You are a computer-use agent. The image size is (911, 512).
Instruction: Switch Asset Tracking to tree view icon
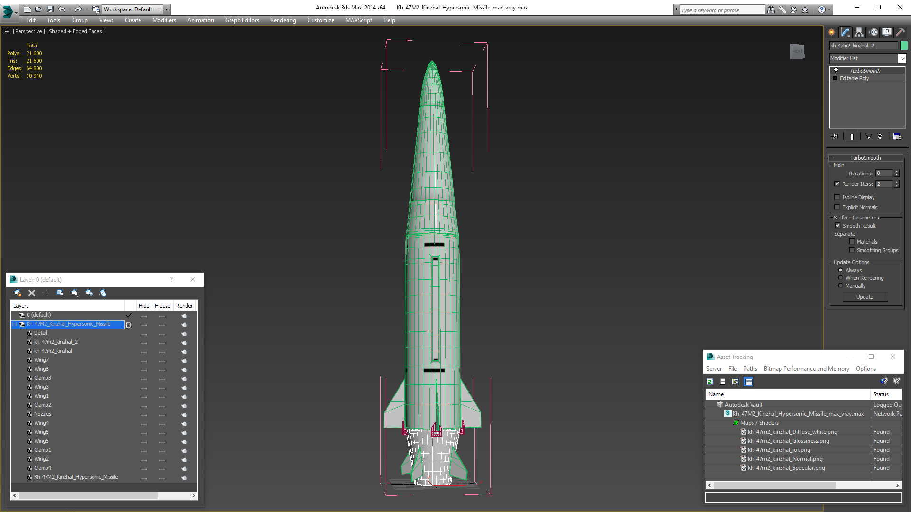coord(735,382)
